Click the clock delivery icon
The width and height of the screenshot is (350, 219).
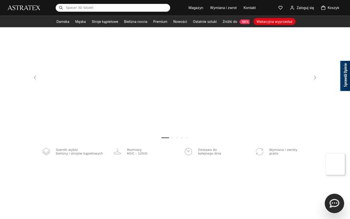coord(188,151)
